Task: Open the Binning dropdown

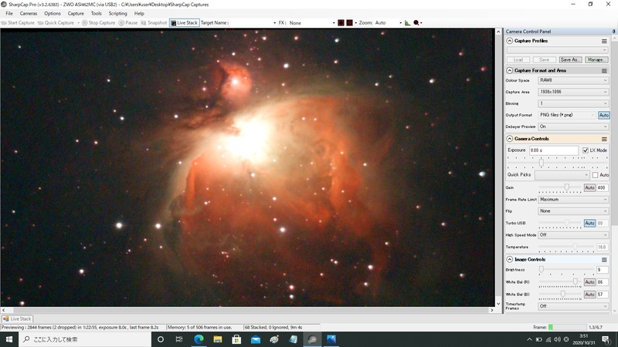Action: pos(573,103)
